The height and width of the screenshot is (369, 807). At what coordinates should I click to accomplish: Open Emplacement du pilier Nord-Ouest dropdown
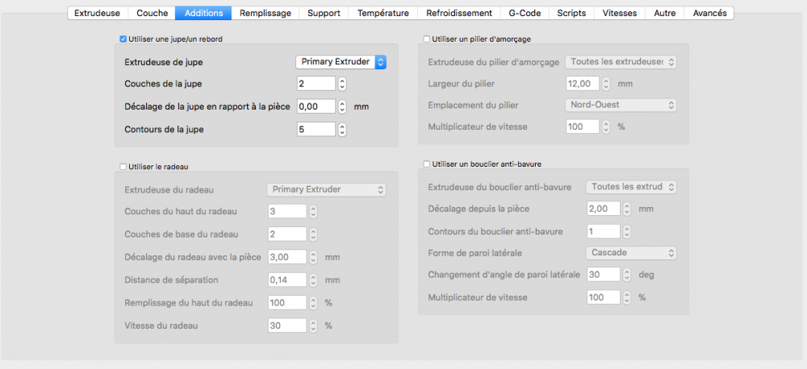click(621, 105)
